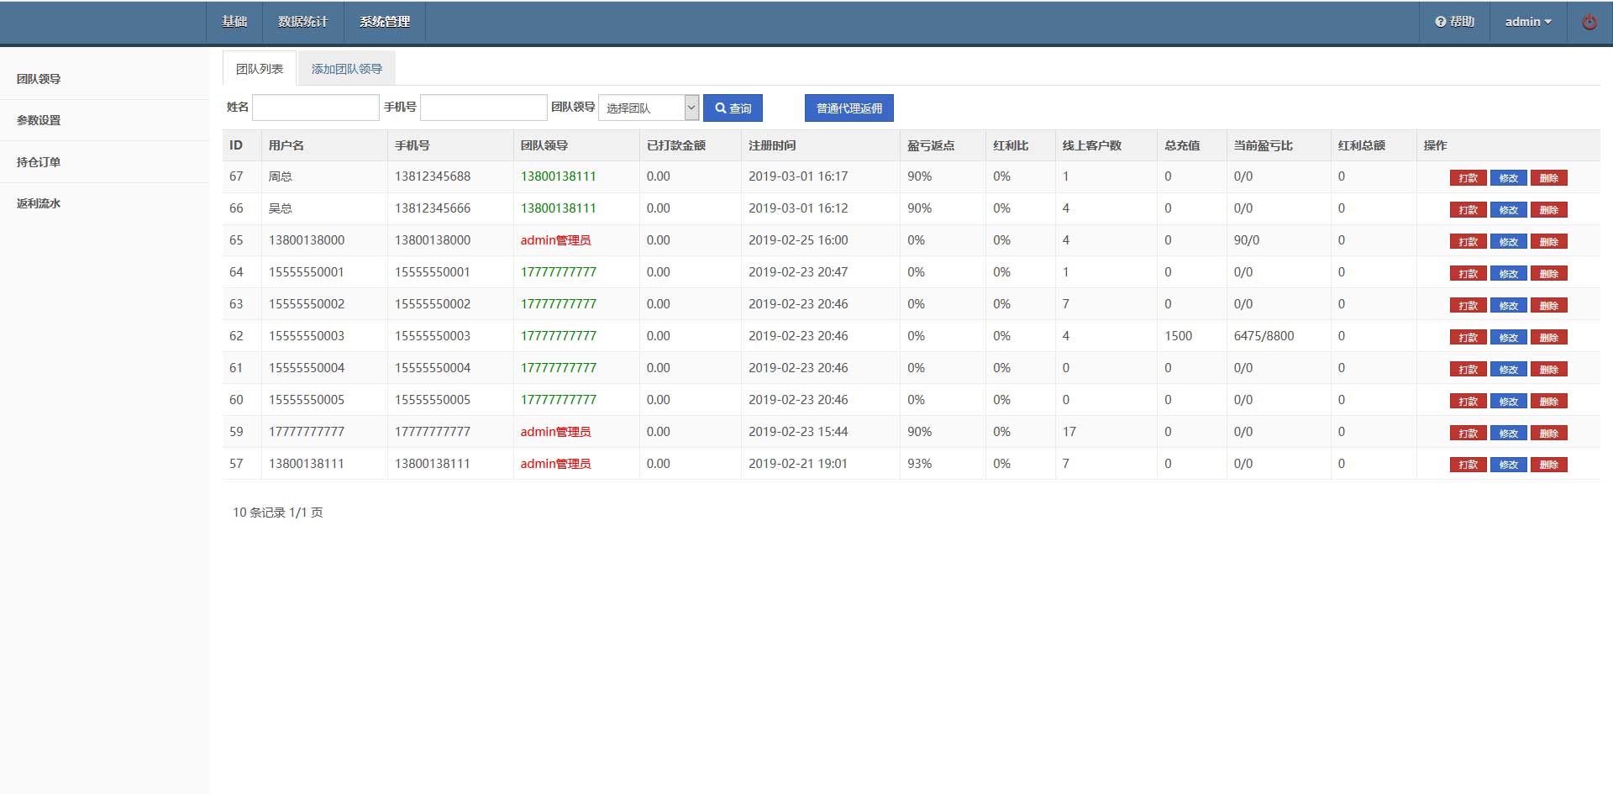Image resolution: width=1613 pixels, height=794 pixels.
Task: Open the 帮助 help link
Action: click(1454, 22)
